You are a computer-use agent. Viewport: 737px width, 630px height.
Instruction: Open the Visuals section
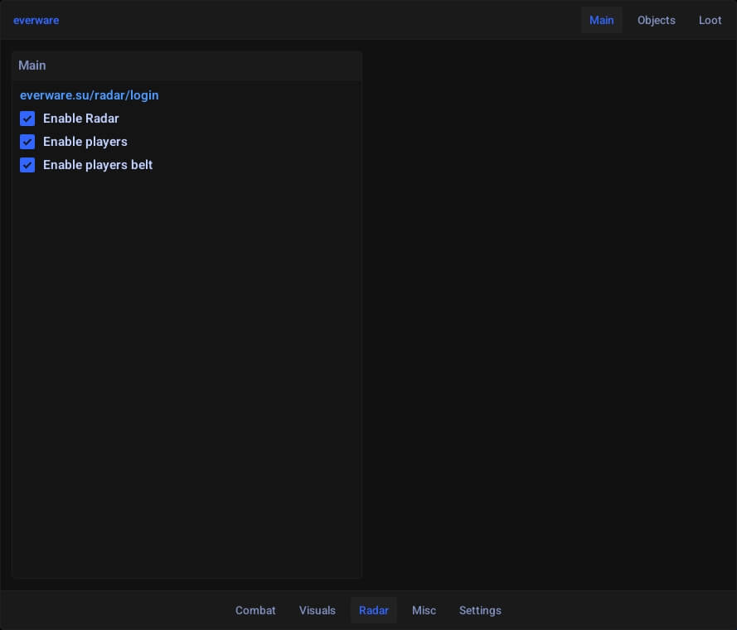pyautogui.click(x=318, y=610)
